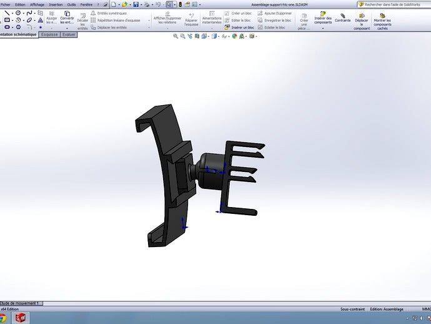431x324 pixels.
Task: Open the Select tool dropdown arrow
Action: (x=174, y=4)
